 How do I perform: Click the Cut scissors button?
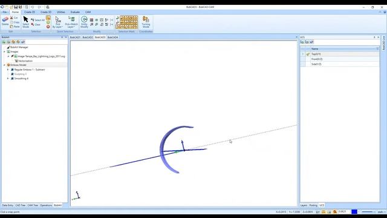pos(14,18)
